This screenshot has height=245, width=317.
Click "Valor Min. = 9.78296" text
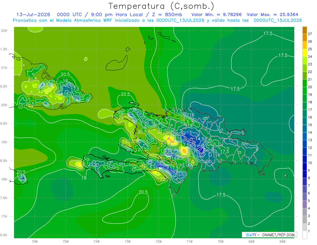216,15
